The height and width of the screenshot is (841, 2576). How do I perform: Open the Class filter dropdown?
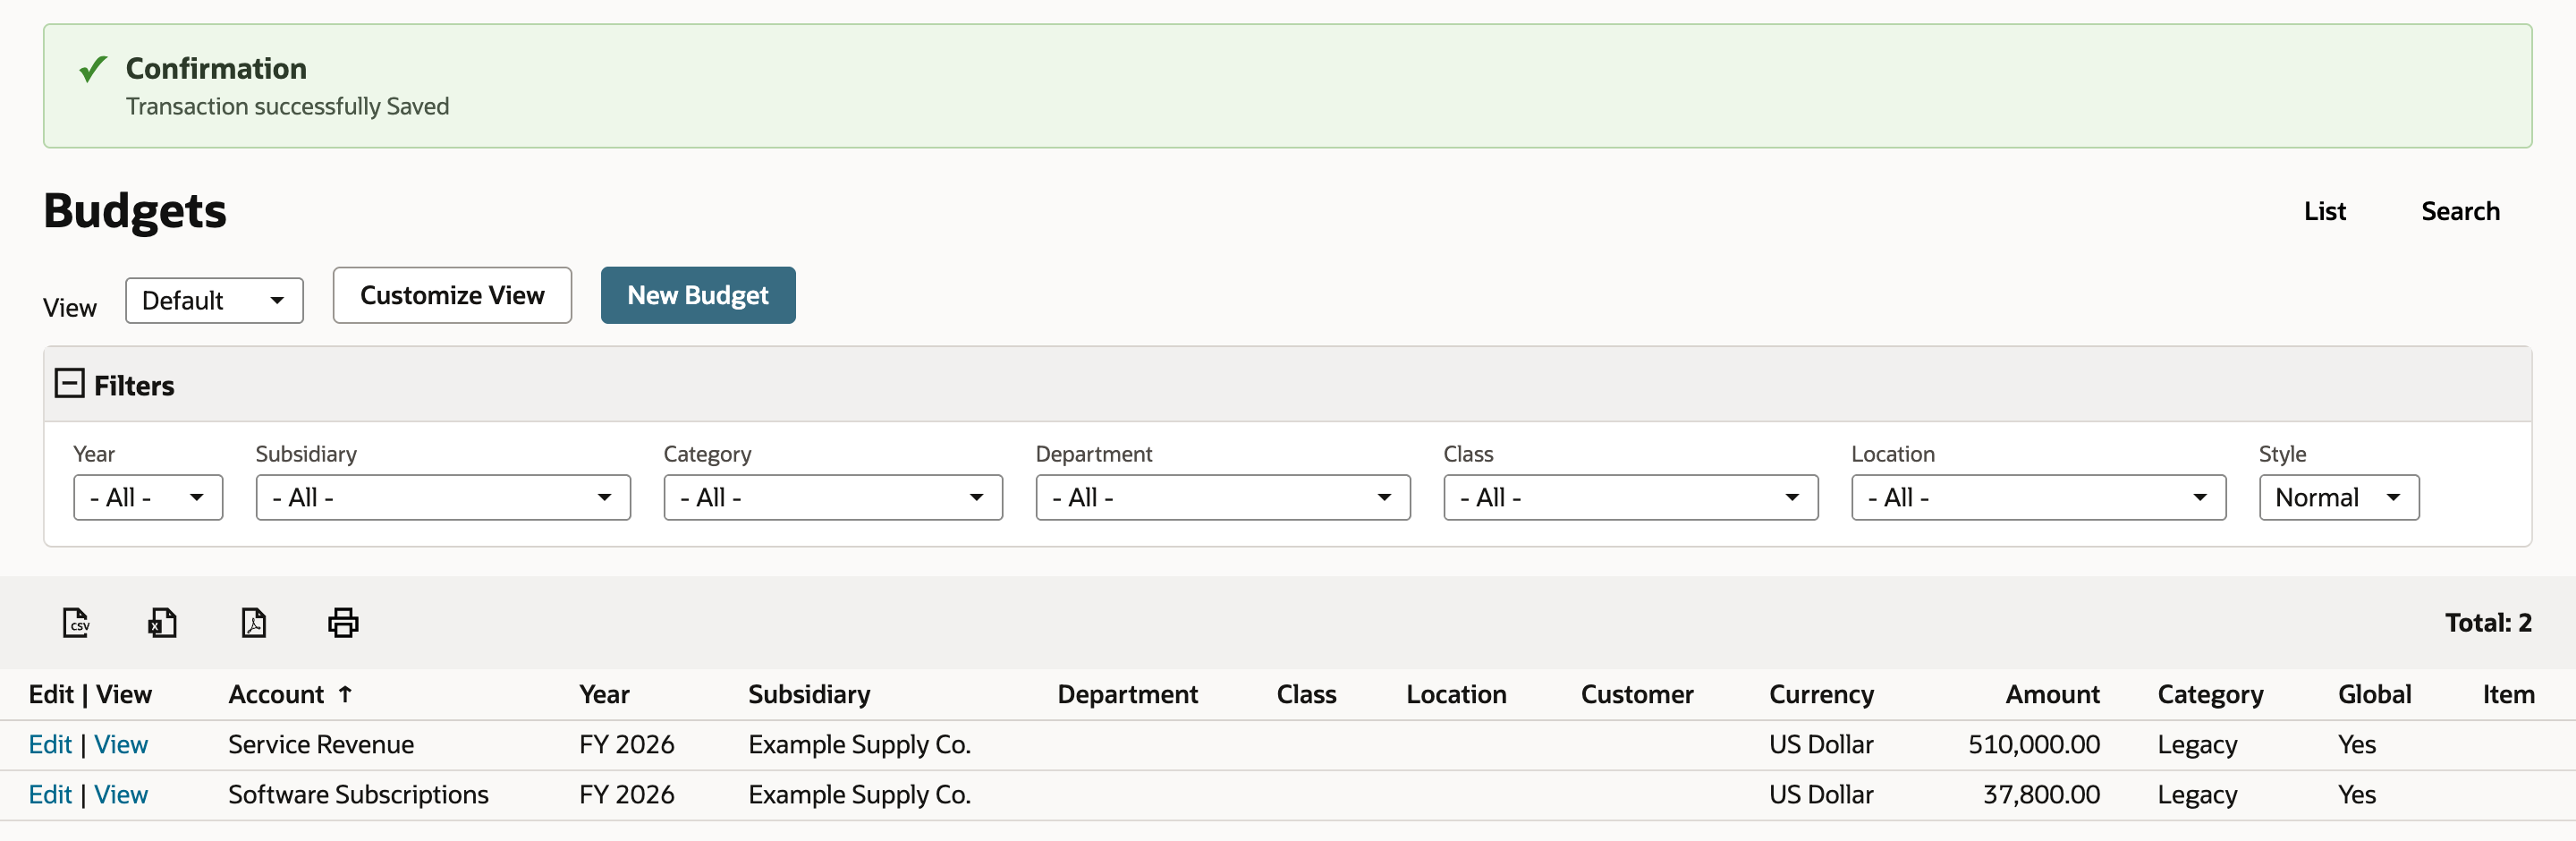coord(1631,497)
